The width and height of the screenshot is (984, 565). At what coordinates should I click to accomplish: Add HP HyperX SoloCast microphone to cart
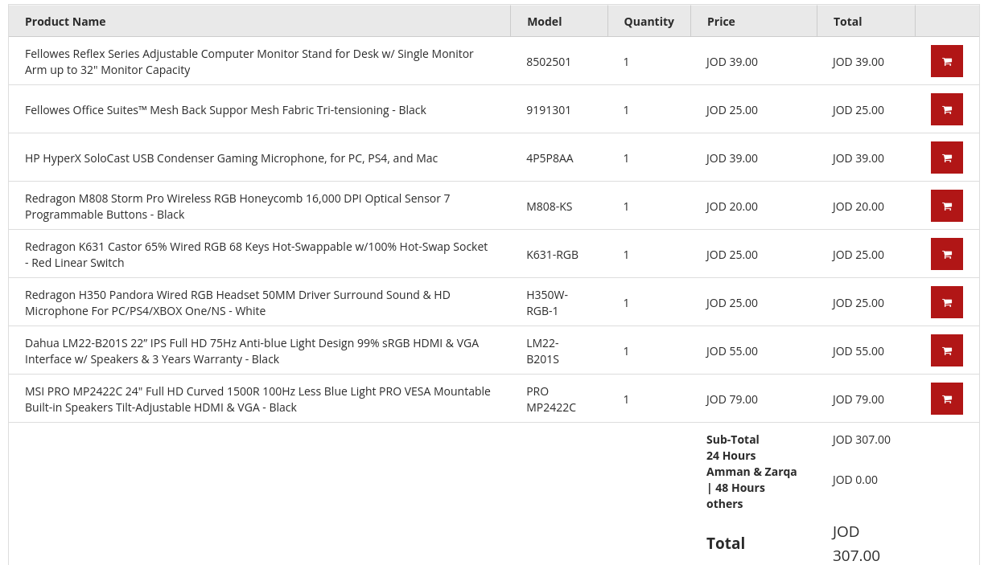pos(946,158)
